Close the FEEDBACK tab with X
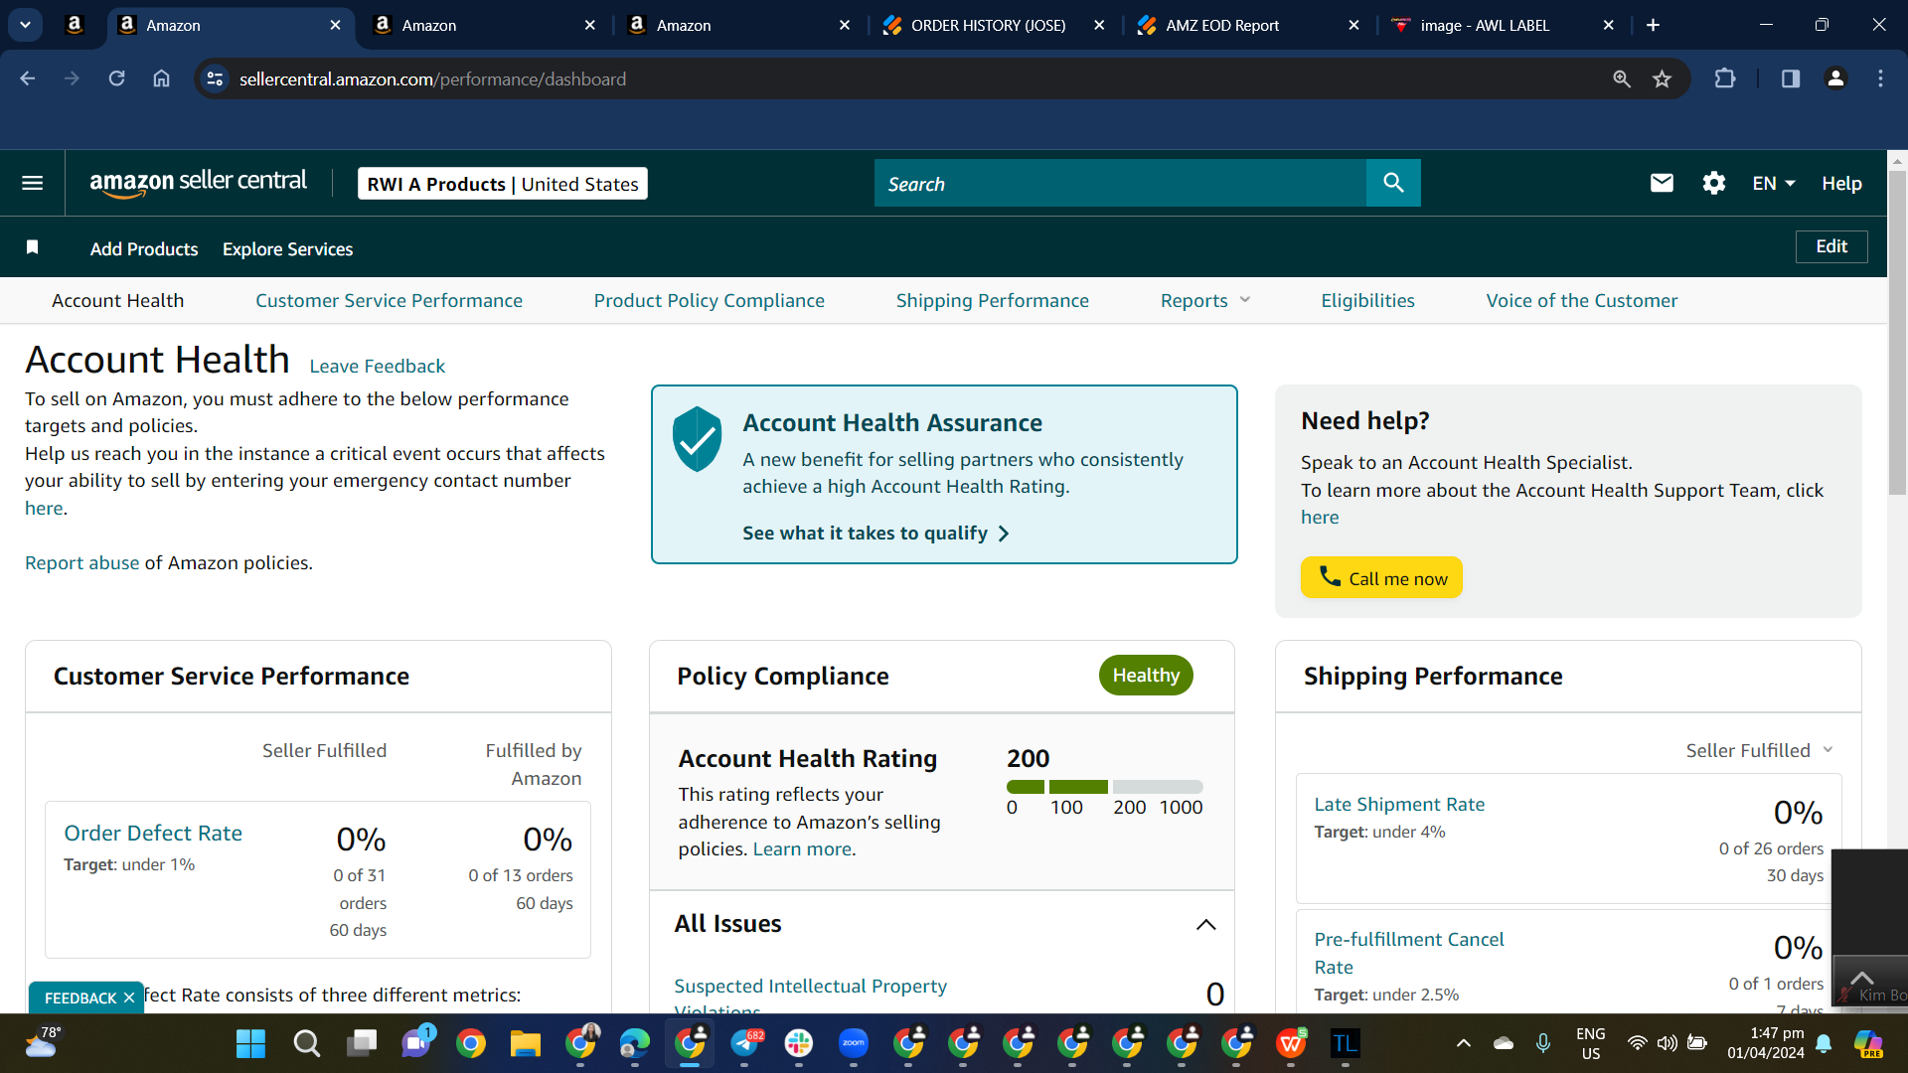Image resolution: width=1908 pixels, height=1073 pixels. click(x=129, y=997)
